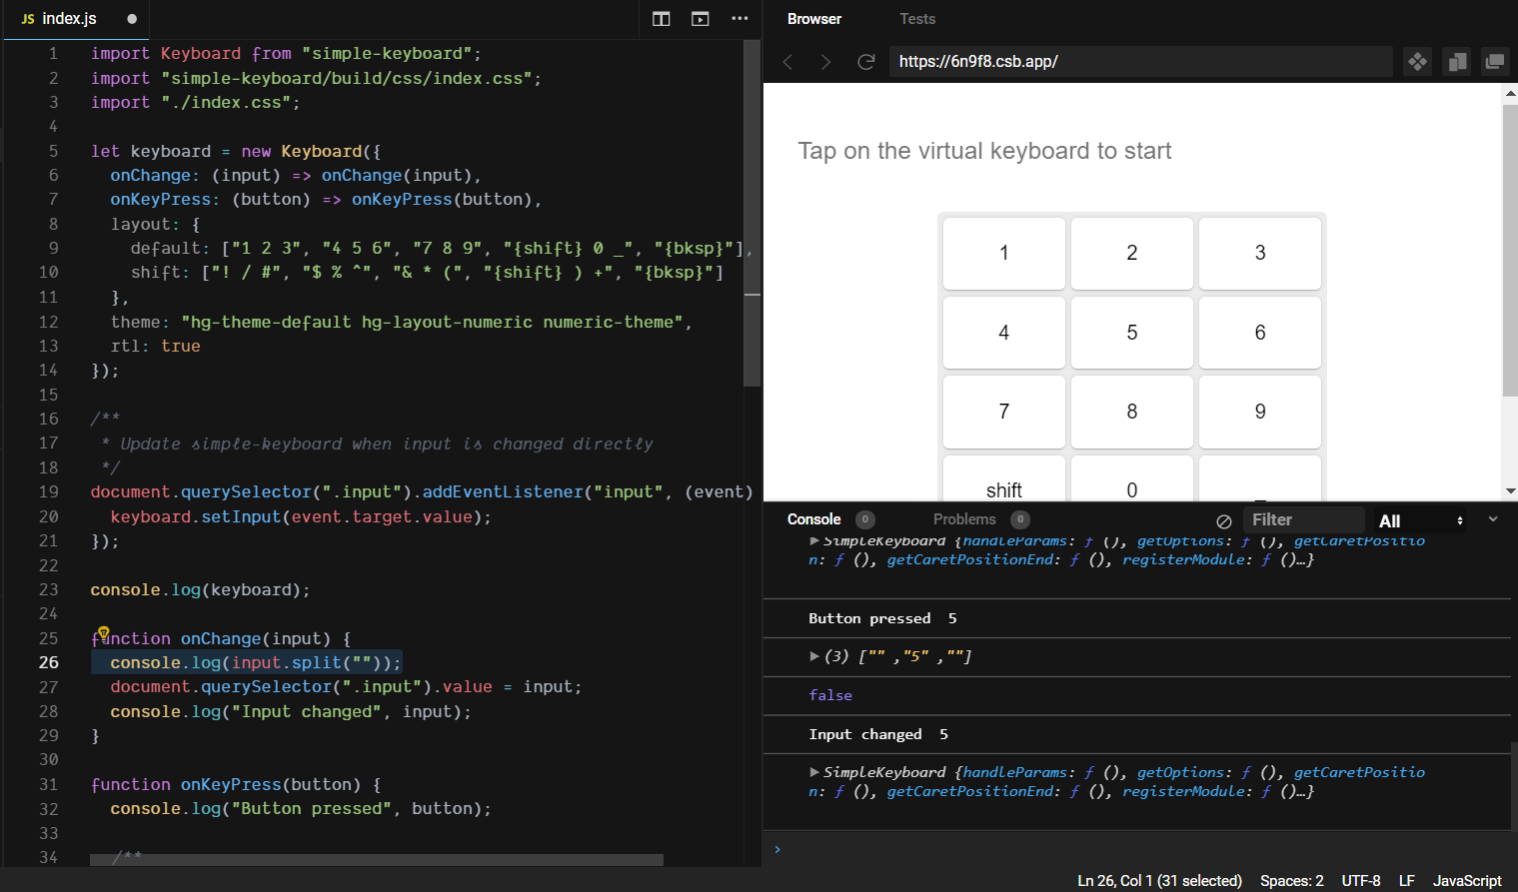Select the Problems tab

point(963,519)
